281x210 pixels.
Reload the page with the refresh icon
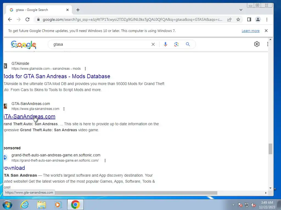(x=27, y=19)
